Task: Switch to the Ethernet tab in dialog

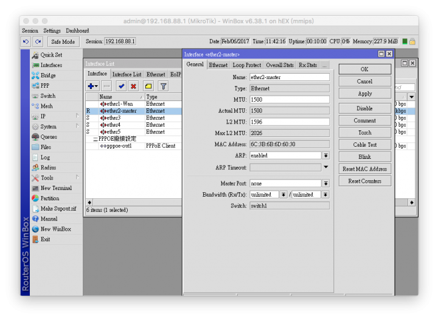Action: pyautogui.click(x=218, y=65)
